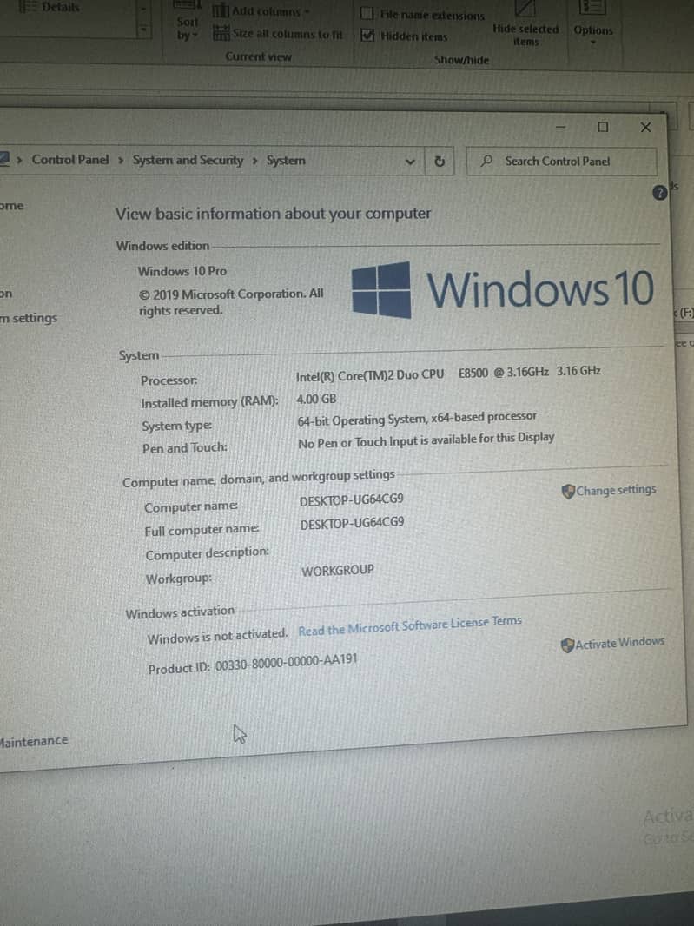
Task: Open the Add columns dropdown
Action: tap(307, 11)
